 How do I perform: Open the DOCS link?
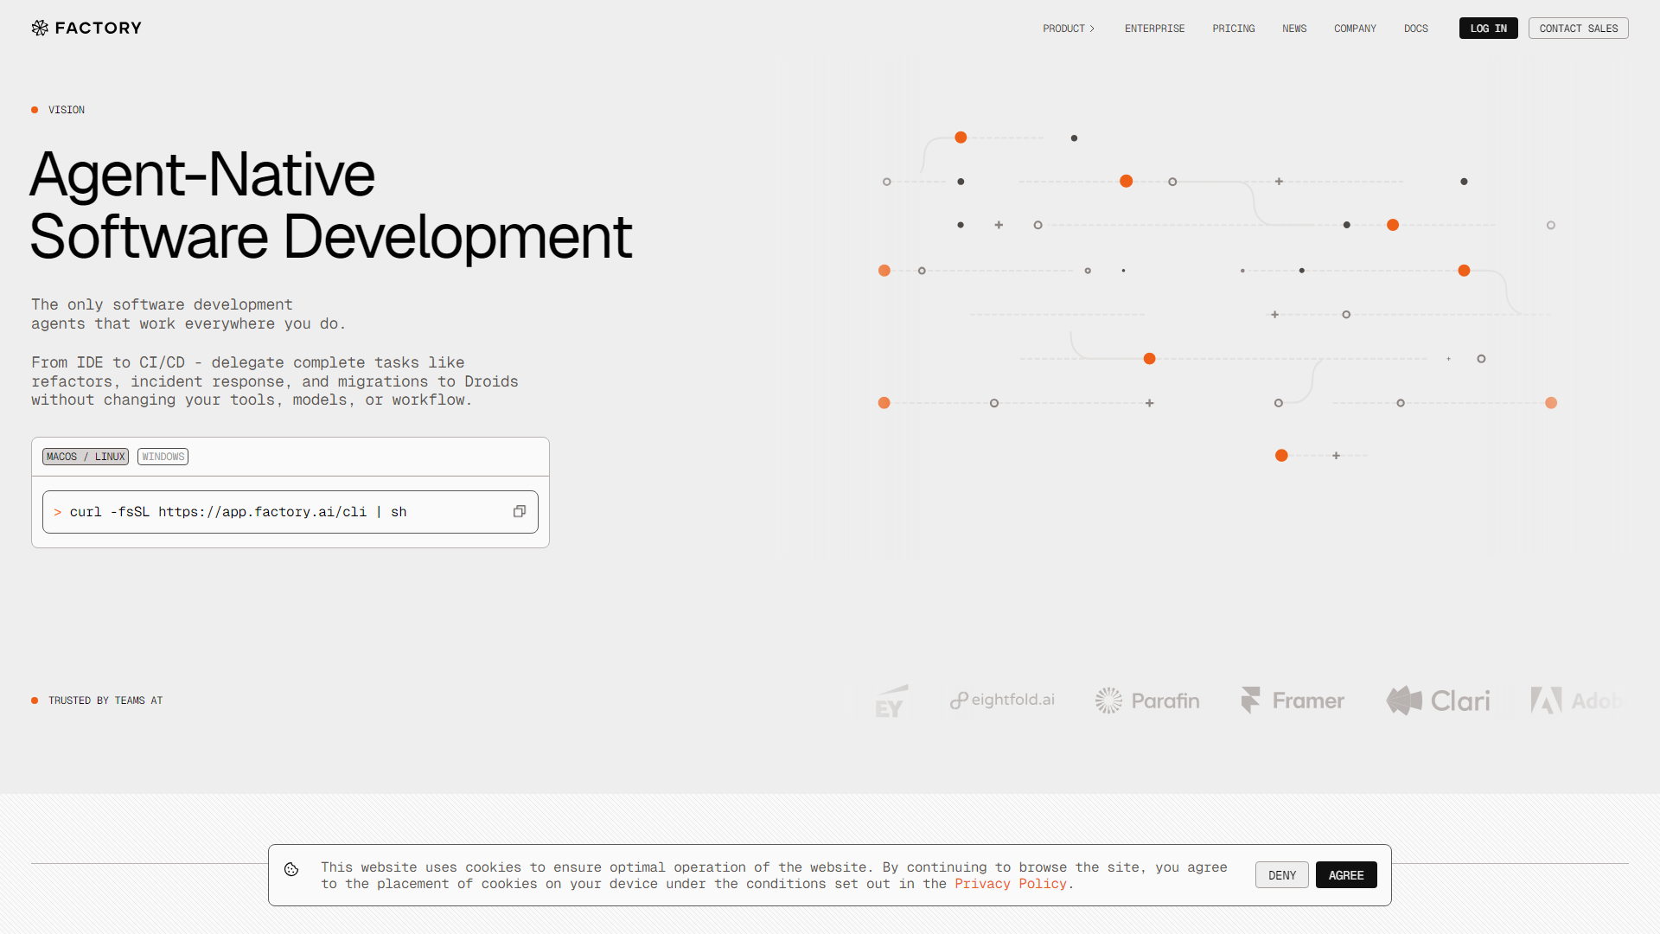pyautogui.click(x=1415, y=29)
